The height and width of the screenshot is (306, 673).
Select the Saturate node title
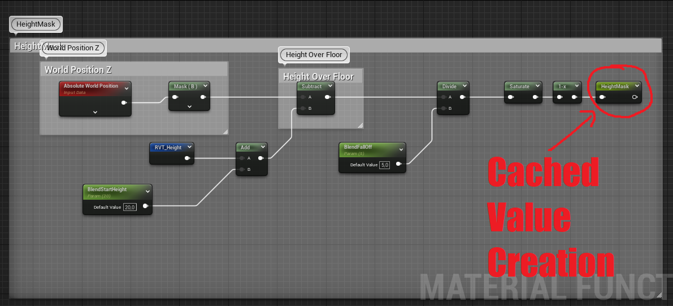[519, 87]
